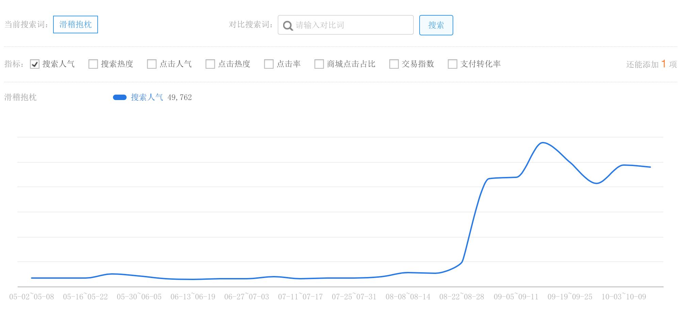Viewport: 684px width, 309px height.
Task: Check the 点击热度 indicator box
Action: [x=210, y=64]
